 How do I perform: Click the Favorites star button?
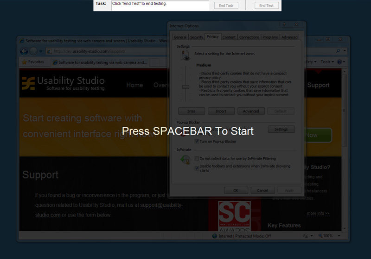[33, 62]
